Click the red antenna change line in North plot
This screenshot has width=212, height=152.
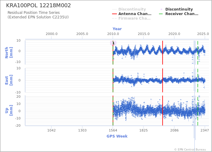click(x=163, y=52)
